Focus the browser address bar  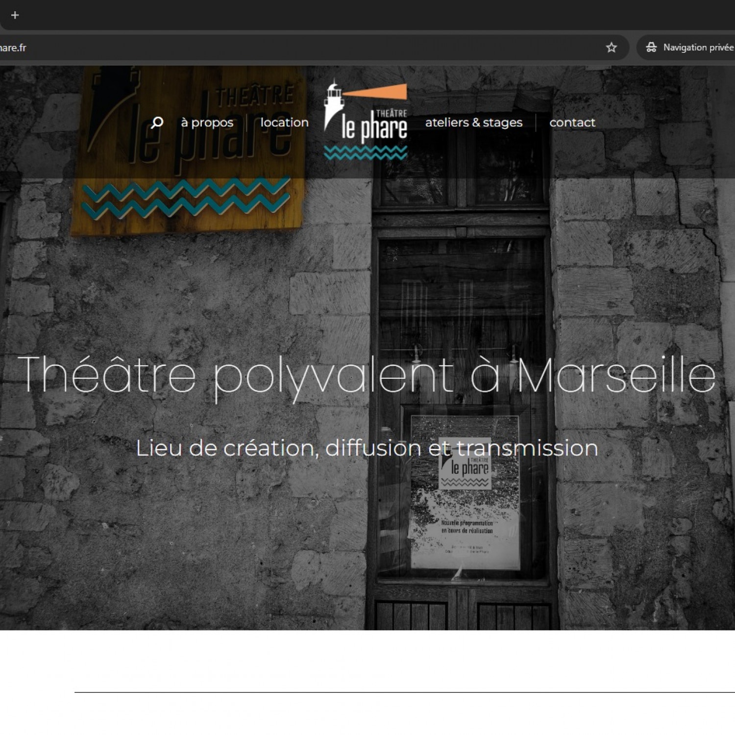coord(294,48)
